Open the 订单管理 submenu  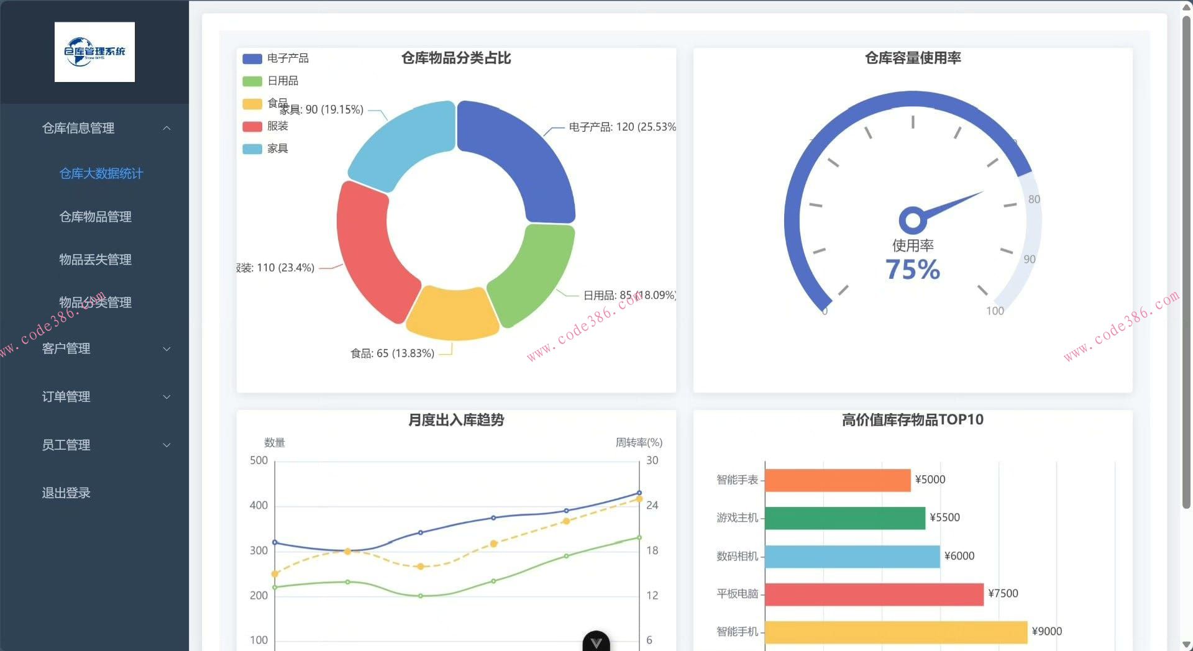(94, 396)
